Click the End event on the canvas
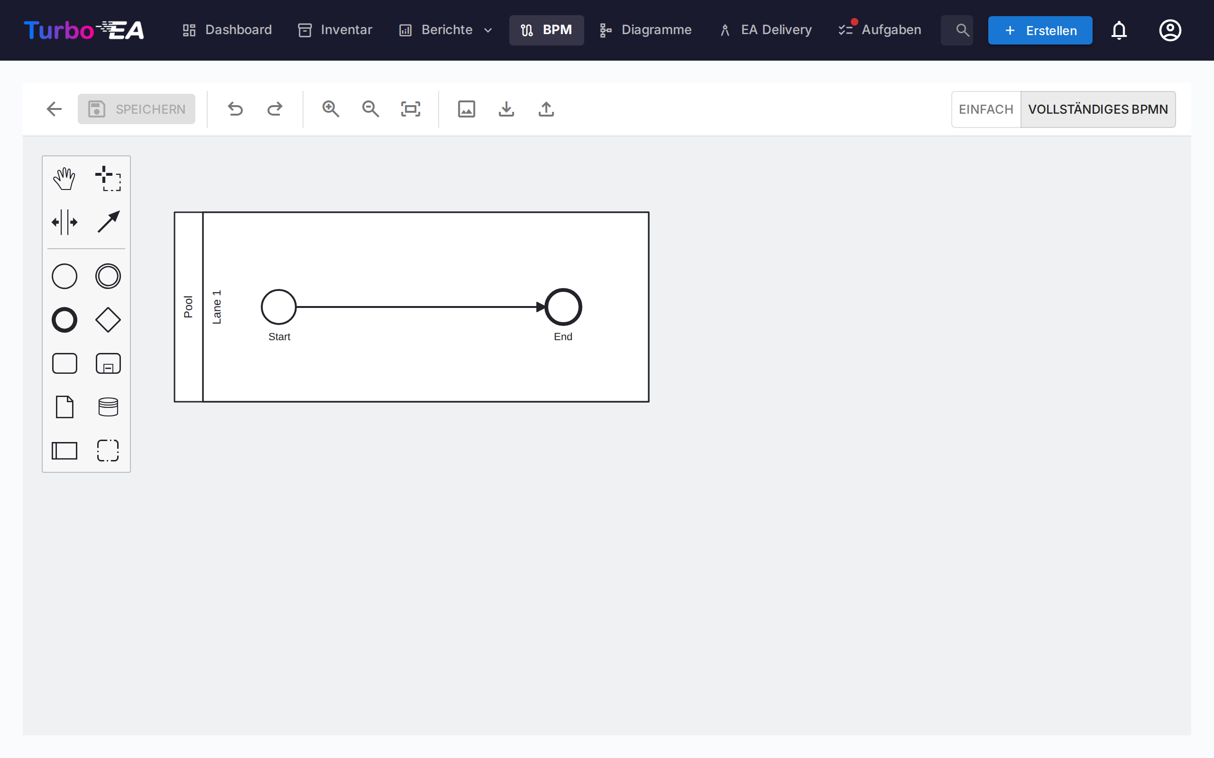This screenshot has width=1214, height=758. [x=563, y=307]
